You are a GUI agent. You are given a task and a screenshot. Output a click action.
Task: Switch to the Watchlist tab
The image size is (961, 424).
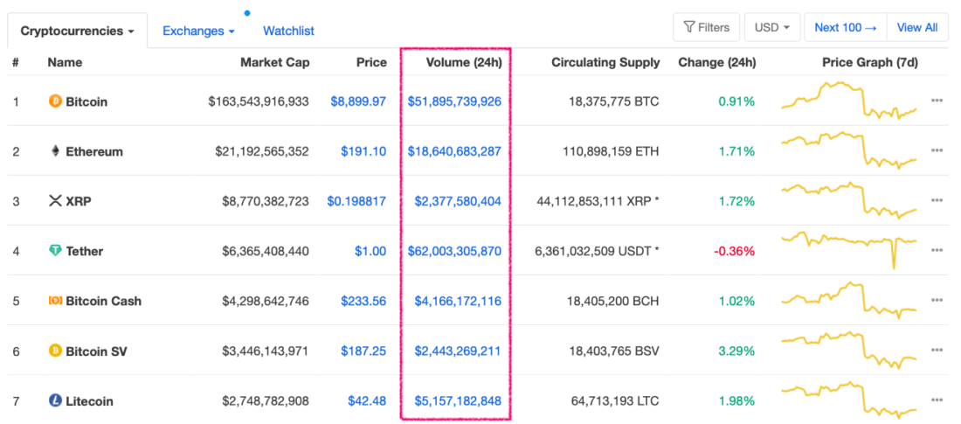[x=288, y=31]
